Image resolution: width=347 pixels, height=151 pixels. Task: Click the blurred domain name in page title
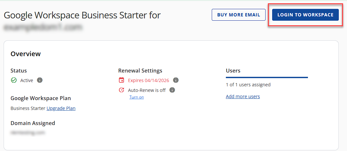[x=43, y=28]
